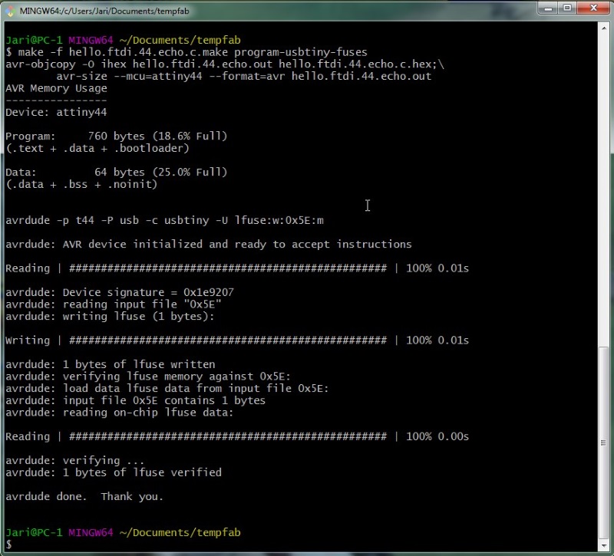
Task: Click the window title text MINGW64:/c/Users/Jari/Documents/tempfab
Action: point(104,11)
